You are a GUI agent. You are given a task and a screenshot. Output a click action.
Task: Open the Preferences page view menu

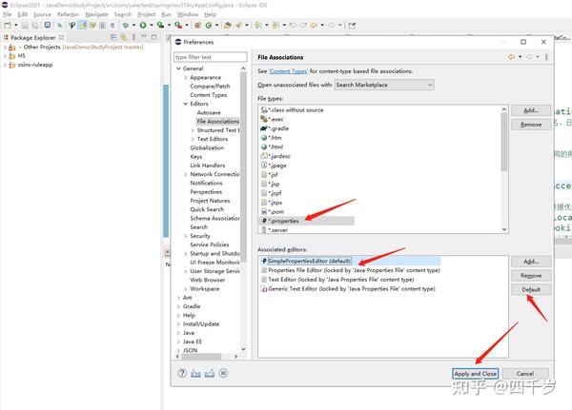(546, 57)
